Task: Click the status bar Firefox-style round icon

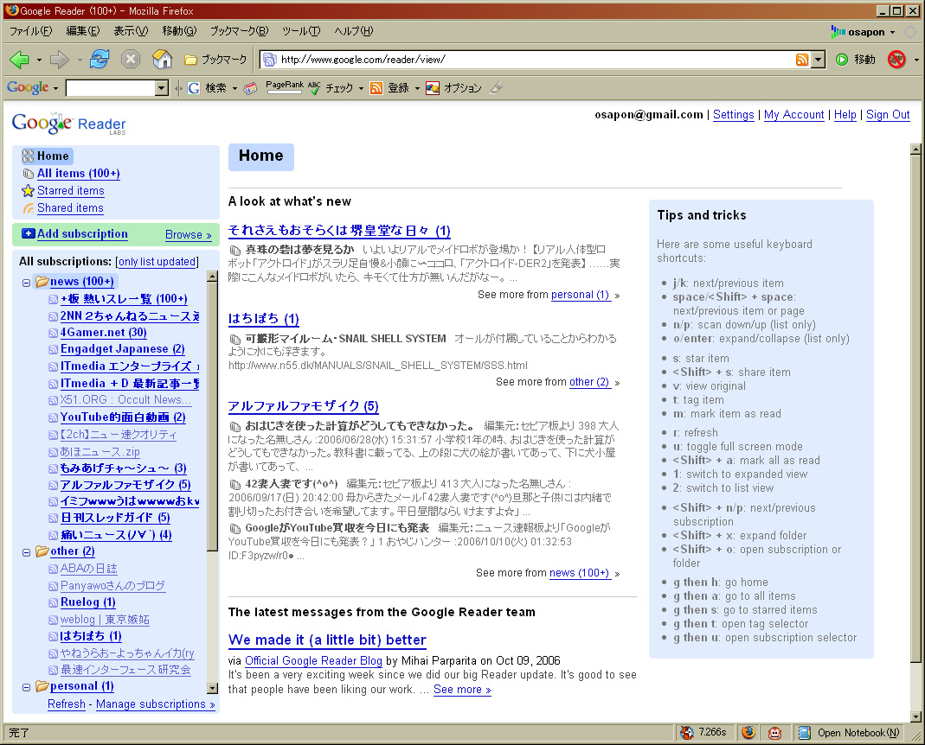Action: click(x=748, y=733)
